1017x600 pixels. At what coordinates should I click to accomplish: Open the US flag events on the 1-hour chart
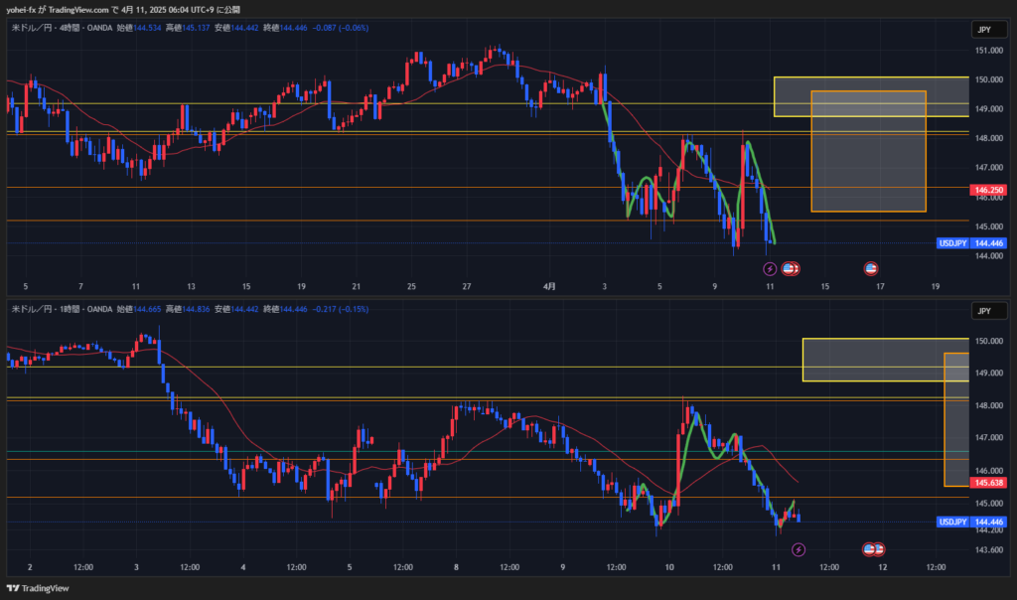pyautogui.click(x=873, y=548)
